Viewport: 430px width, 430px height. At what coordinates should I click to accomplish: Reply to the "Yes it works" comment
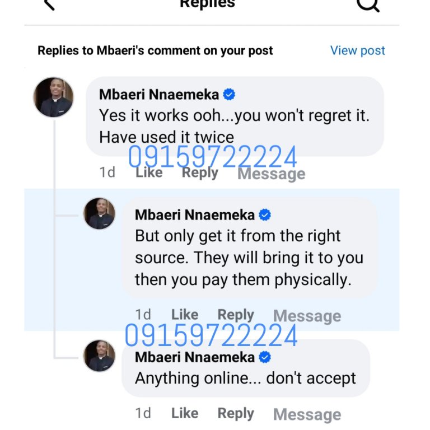tap(200, 172)
